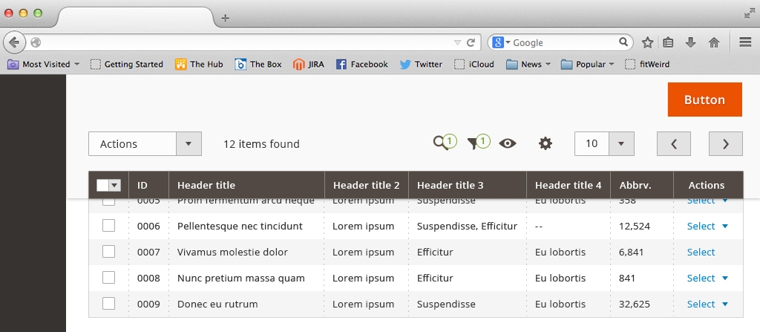760x332 pixels.
Task: Click the eye view icon
Action: coord(508,143)
